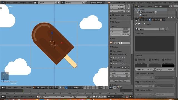Uncheck Relationship Lines
Image resolution: width=178 pixels, height=100 pixels.
click(x=111, y=64)
